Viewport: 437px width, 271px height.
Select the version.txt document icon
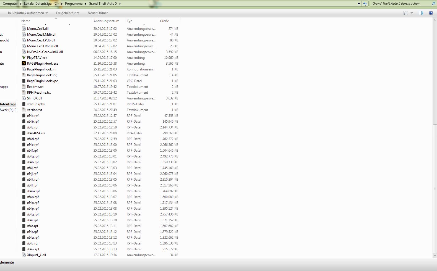[24, 110]
